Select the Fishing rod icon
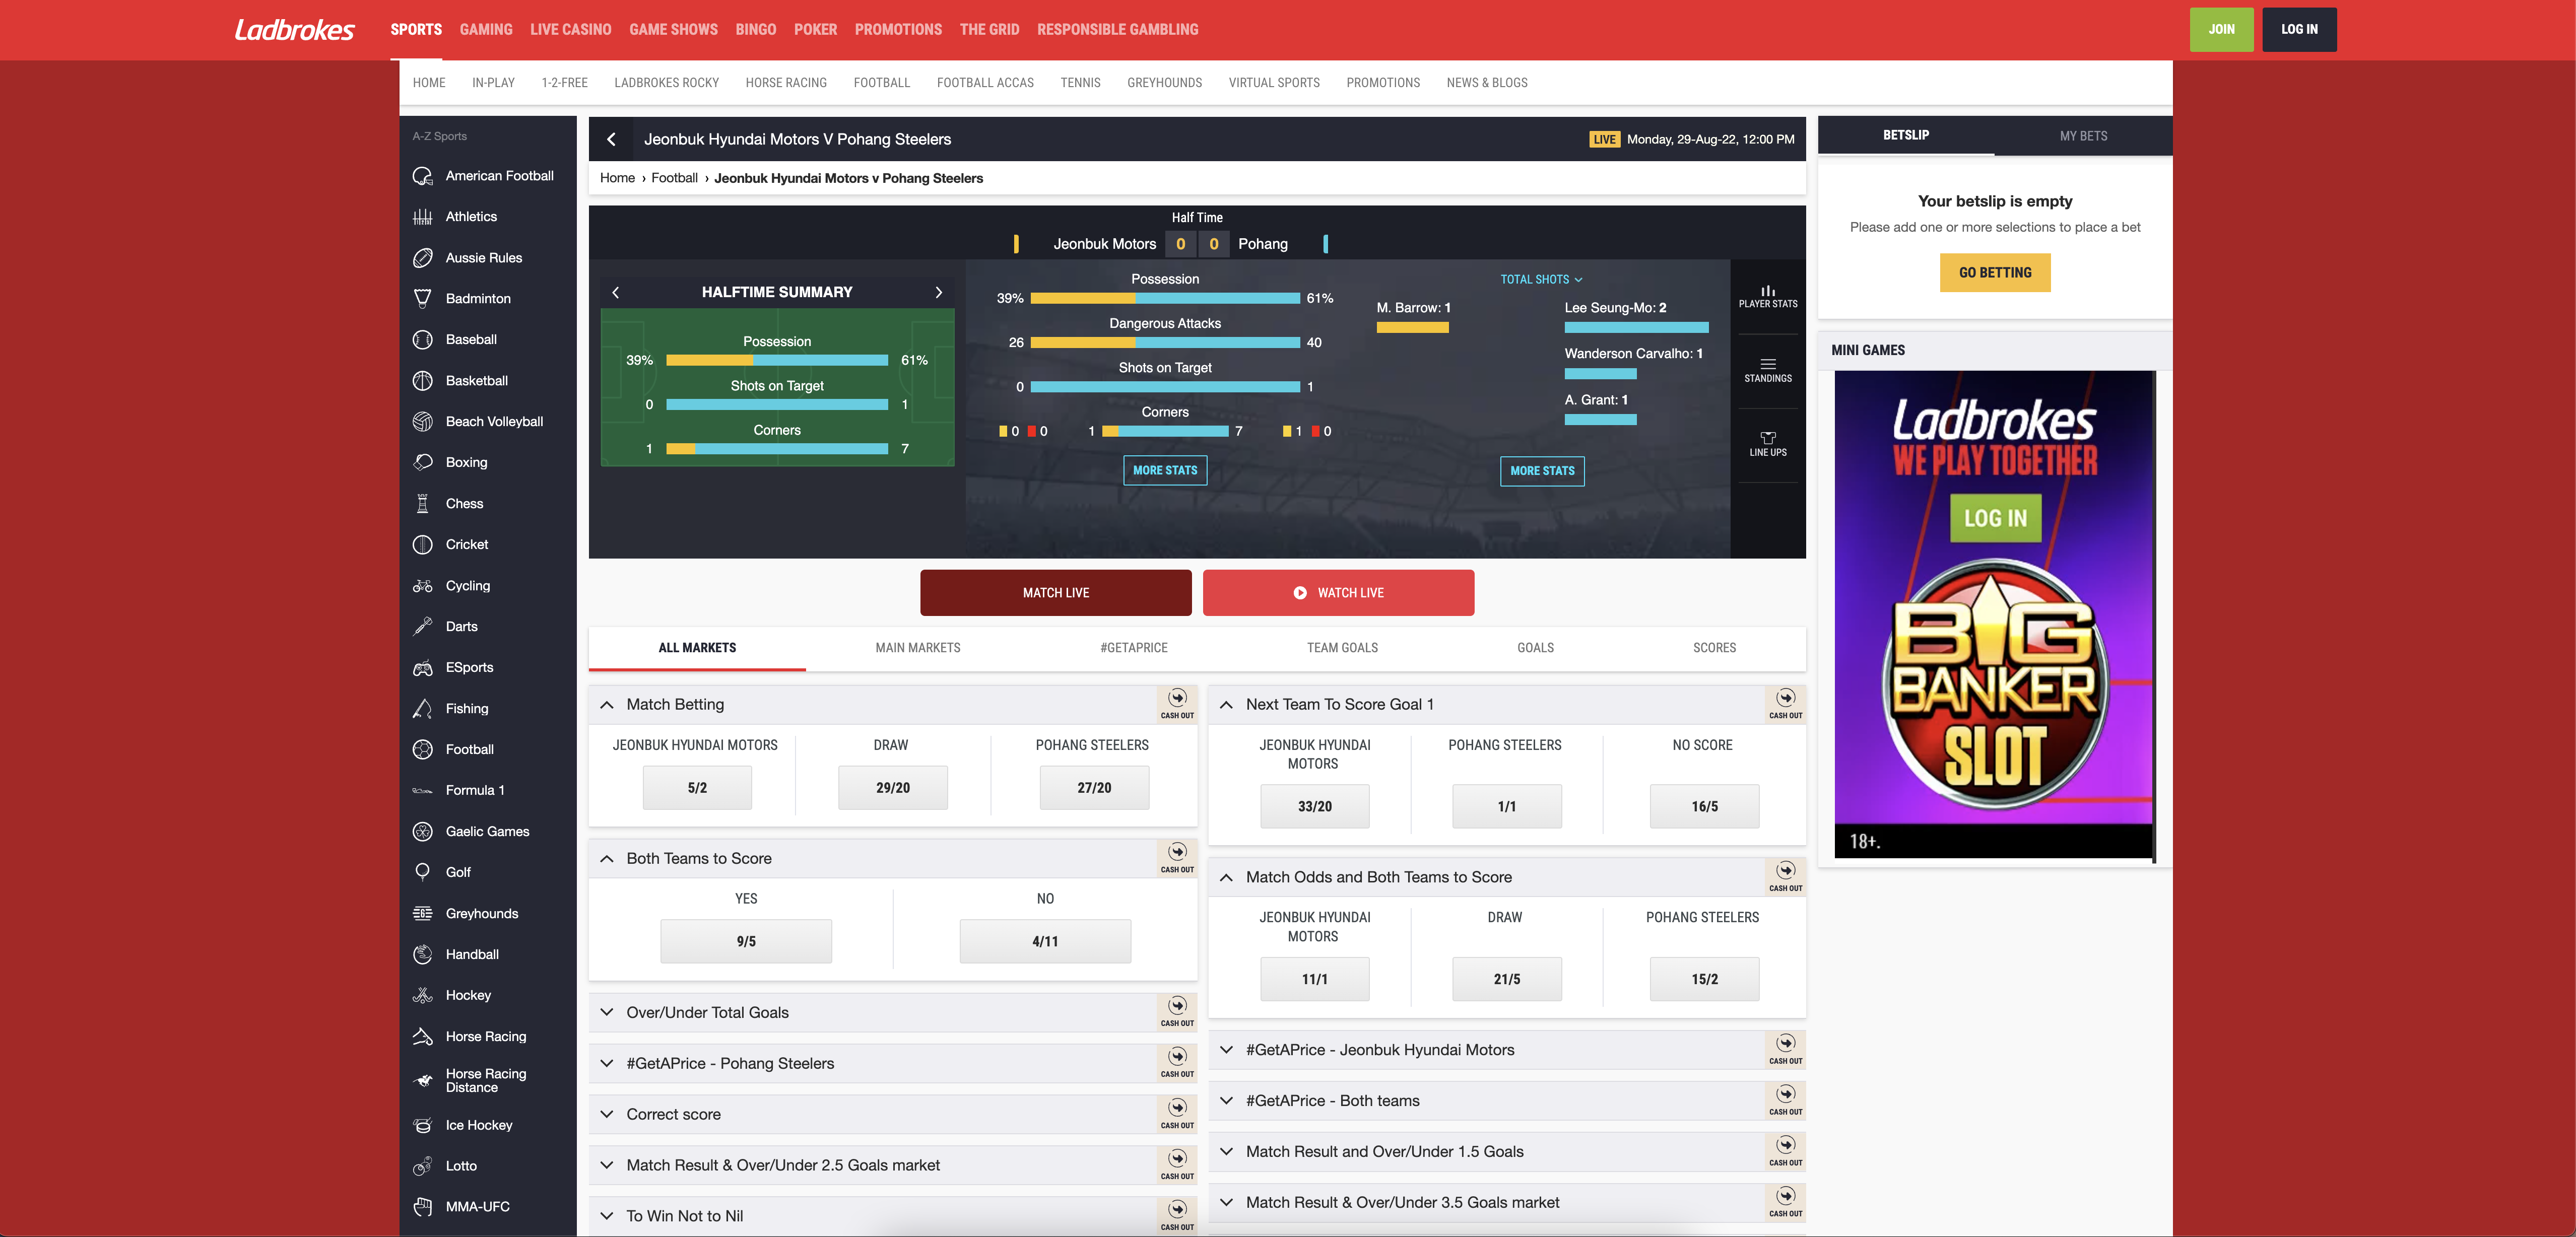This screenshot has width=2576, height=1237. [423, 709]
